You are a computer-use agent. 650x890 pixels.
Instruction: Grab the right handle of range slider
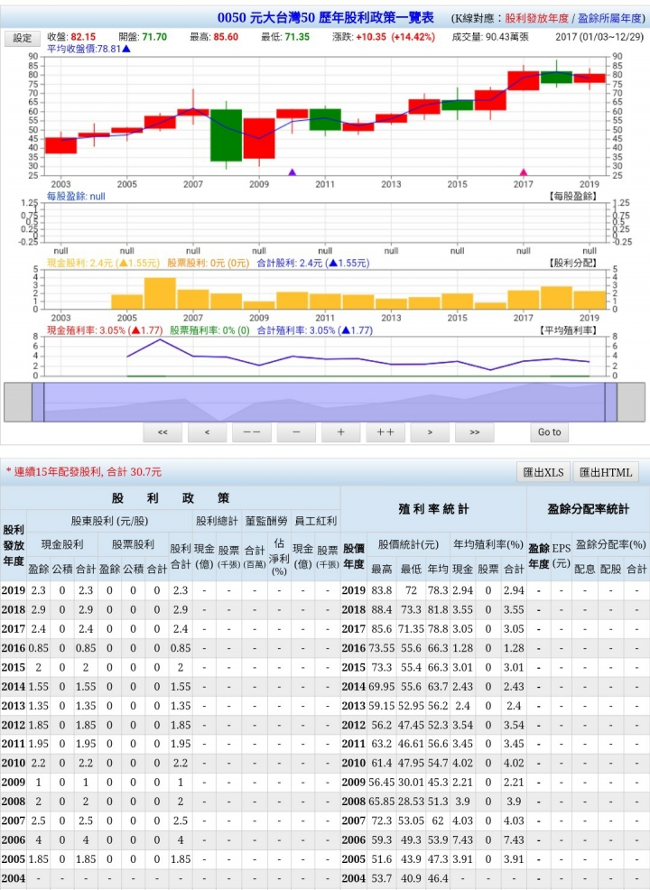pyautogui.click(x=611, y=403)
